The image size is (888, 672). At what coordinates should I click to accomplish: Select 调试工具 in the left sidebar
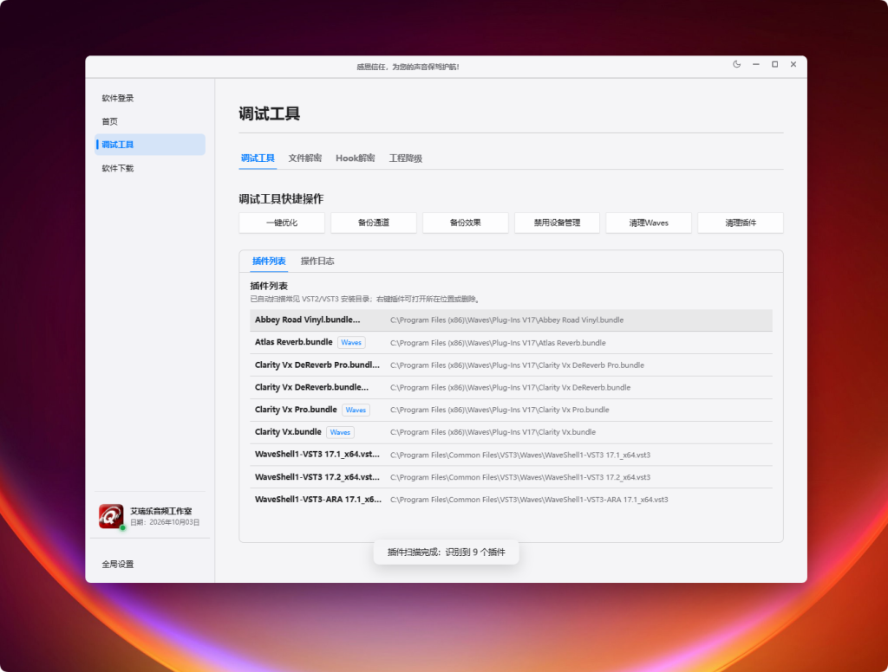(150, 145)
